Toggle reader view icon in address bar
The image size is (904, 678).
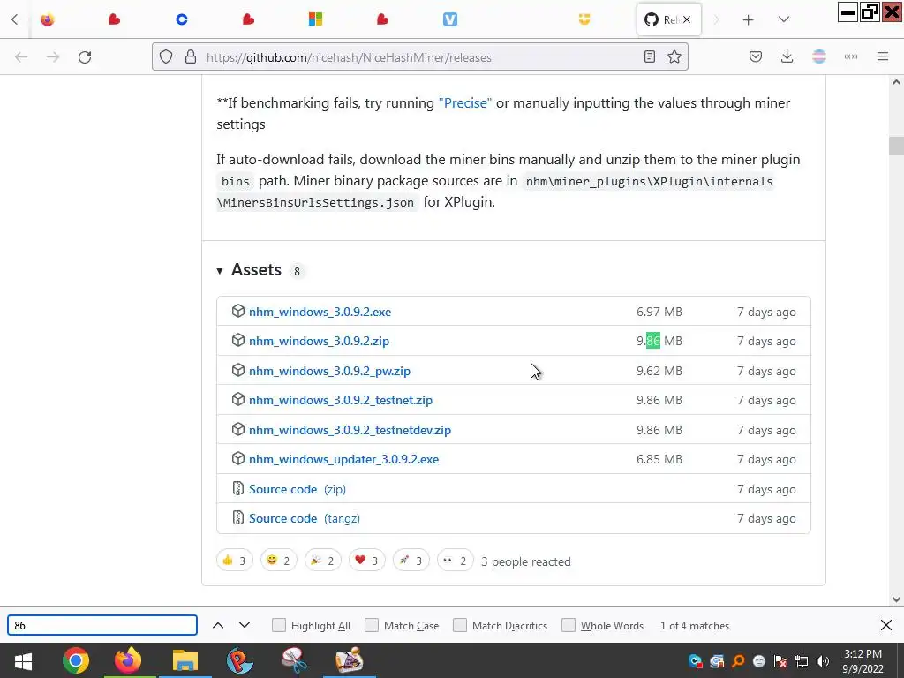[650, 56]
